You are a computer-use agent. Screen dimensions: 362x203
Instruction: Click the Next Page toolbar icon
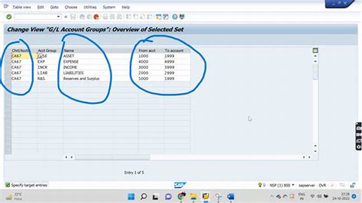tap(143, 17)
